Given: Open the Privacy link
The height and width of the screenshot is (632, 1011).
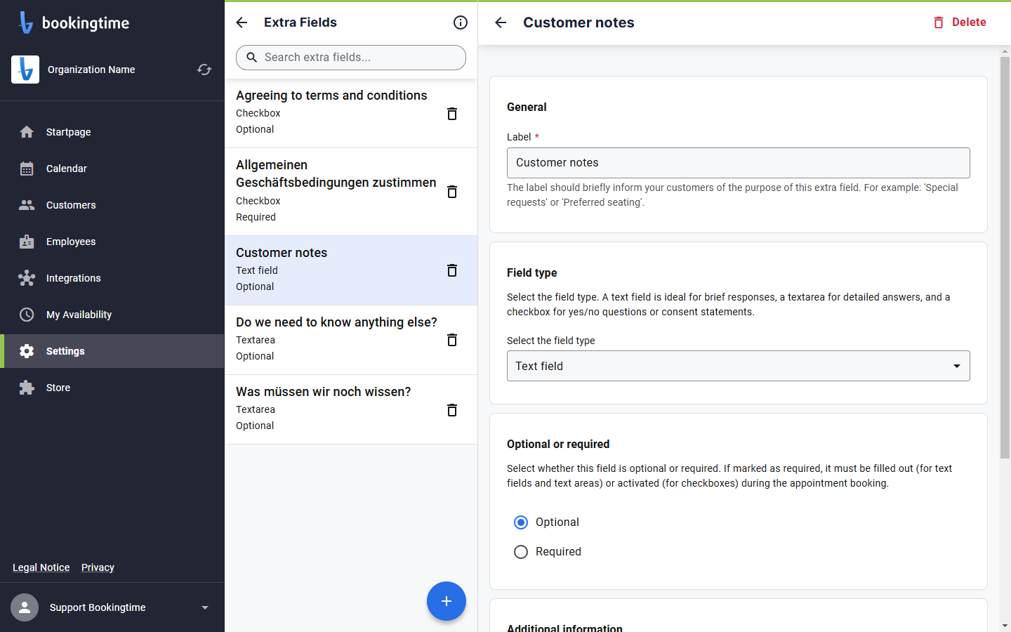Looking at the screenshot, I should point(98,567).
